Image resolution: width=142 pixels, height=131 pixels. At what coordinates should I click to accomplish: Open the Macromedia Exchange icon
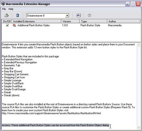[x=78, y=15]
